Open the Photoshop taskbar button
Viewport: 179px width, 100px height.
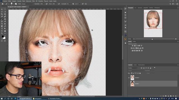[x=25, y=99]
